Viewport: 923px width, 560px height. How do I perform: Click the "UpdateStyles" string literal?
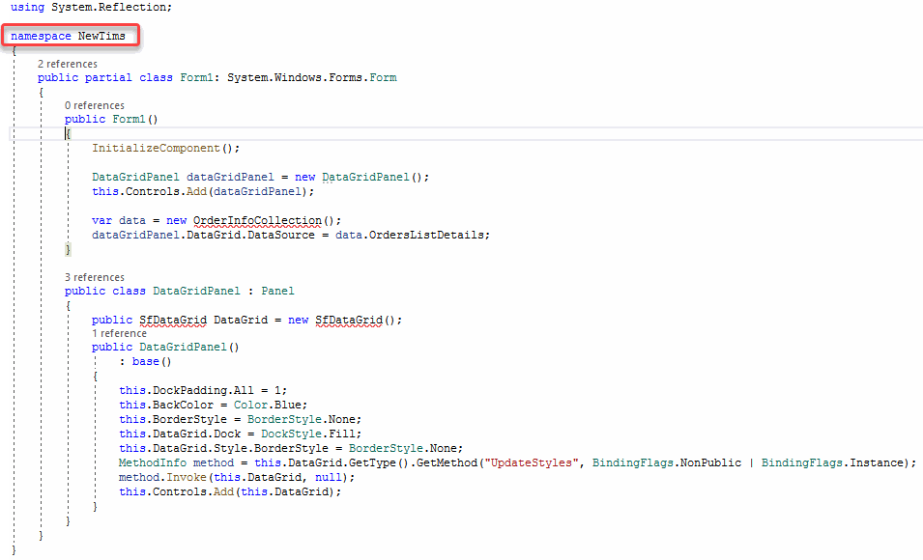click(x=531, y=462)
